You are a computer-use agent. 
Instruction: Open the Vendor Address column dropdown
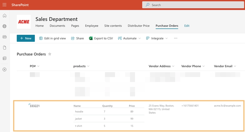point(161,66)
